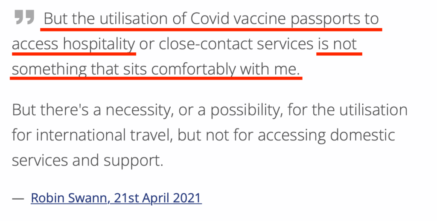Screen dimensions: 437x221
Task: Click the em dash before Robin Swann
Action: coord(18,198)
